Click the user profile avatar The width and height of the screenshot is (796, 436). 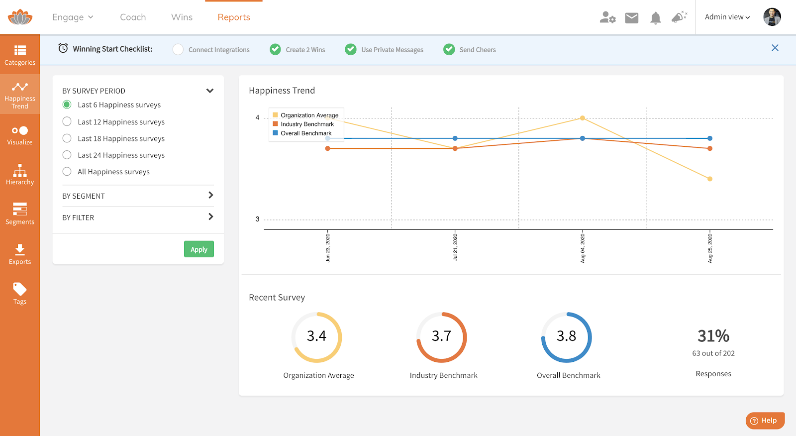(x=772, y=17)
